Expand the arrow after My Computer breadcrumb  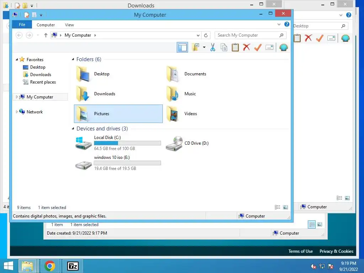(x=95, y=35)
